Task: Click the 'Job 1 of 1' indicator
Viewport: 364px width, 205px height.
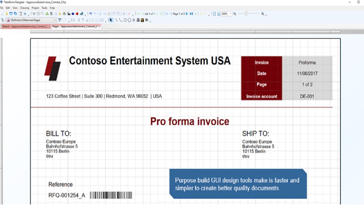Action: point(150,14)
